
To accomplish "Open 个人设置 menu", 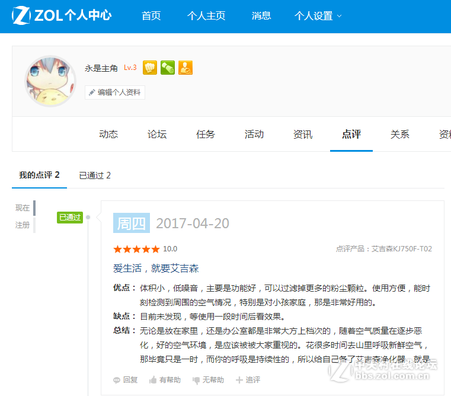I will tap(314, 15).
